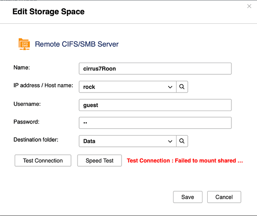Expand the IP address / Host name dropdown

[x=170, y=87]
